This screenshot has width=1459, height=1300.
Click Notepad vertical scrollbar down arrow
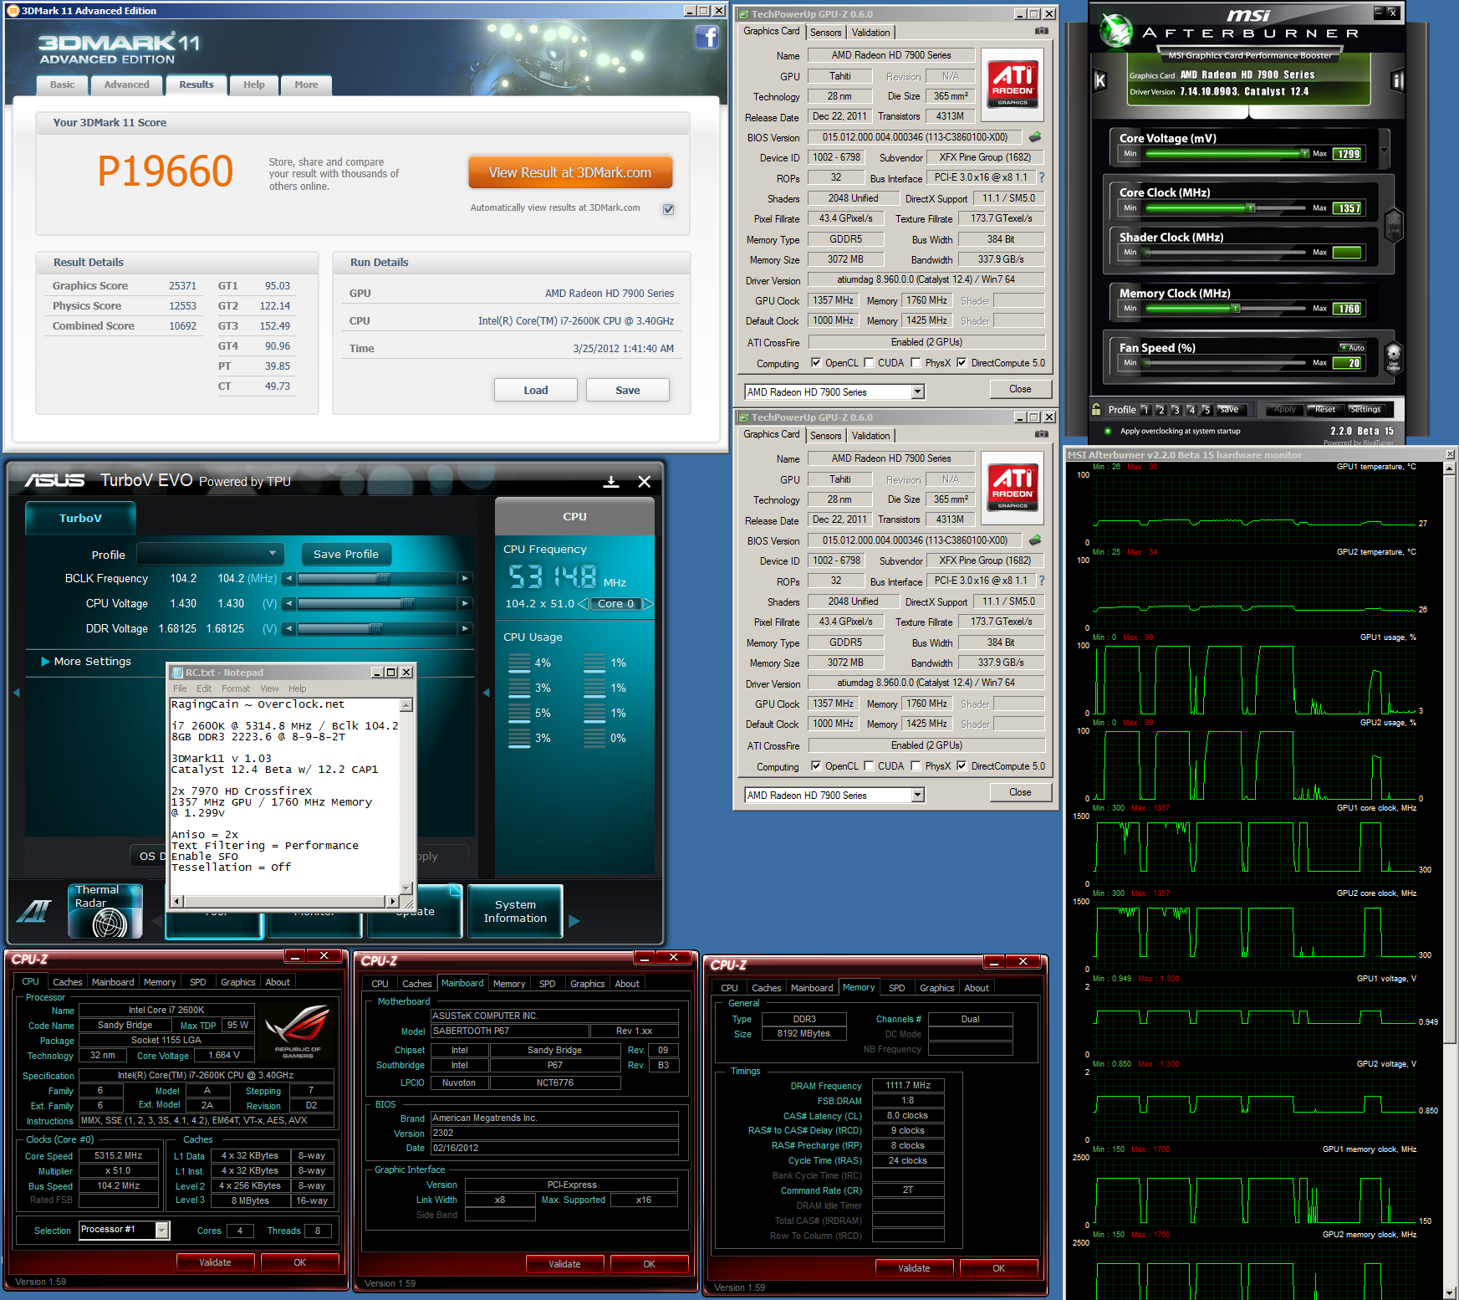click(x=406, y=888)
